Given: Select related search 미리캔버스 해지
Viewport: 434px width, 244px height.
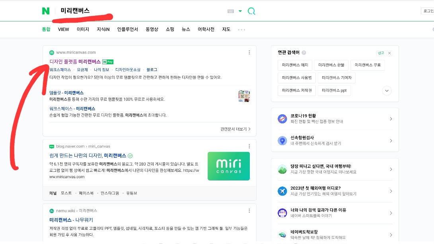Looking at the screenshot, I should pos(295,65).
